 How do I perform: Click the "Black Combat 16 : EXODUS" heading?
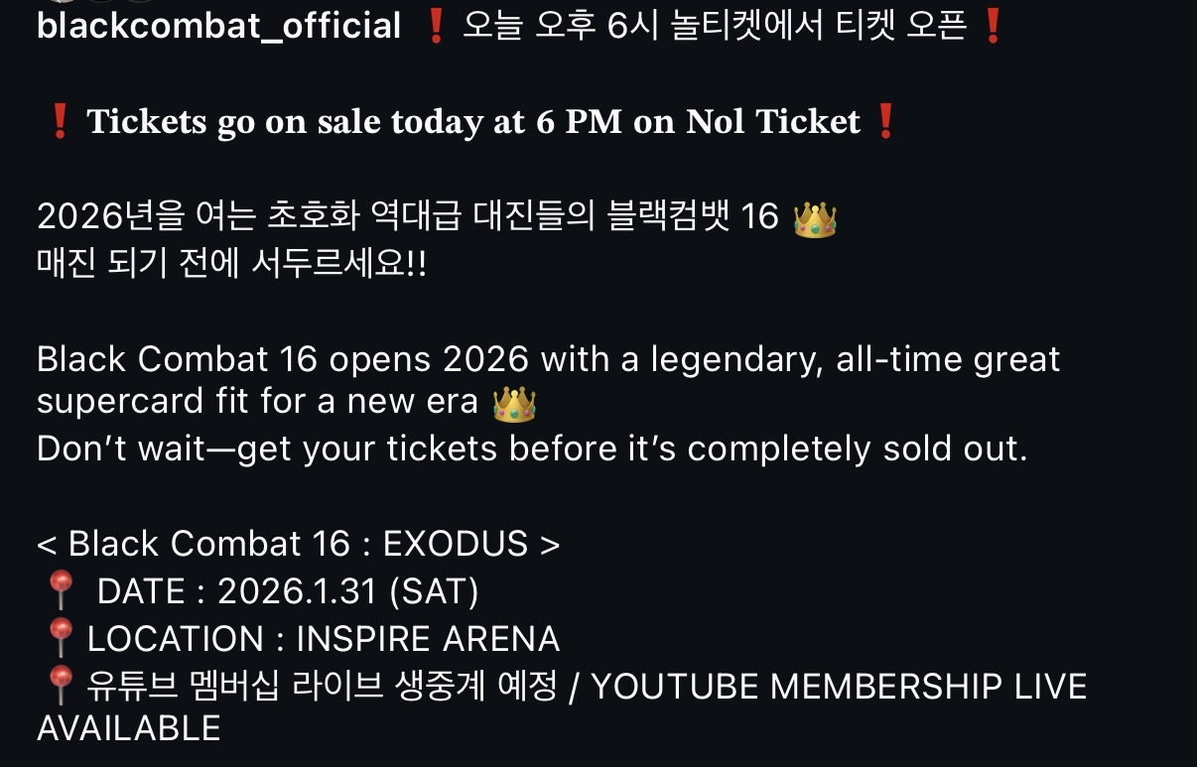(x=298, y=544)
